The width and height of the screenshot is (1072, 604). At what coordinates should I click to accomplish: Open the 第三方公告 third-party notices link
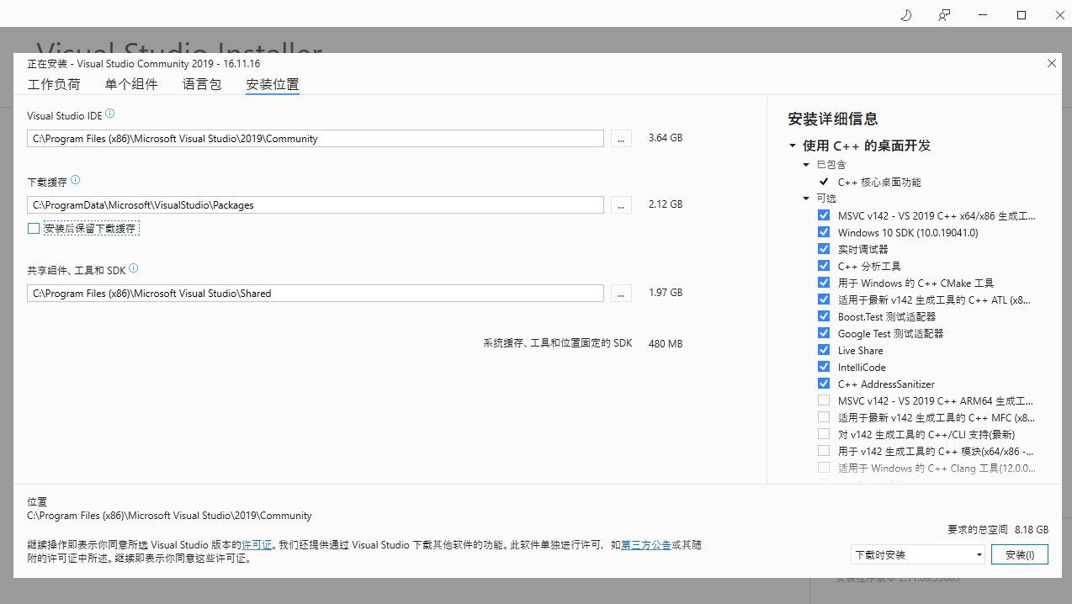point(646,545)
